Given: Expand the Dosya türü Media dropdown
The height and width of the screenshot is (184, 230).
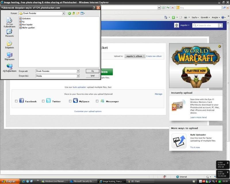Looking at the screenshot, I should tap(78, 76).
